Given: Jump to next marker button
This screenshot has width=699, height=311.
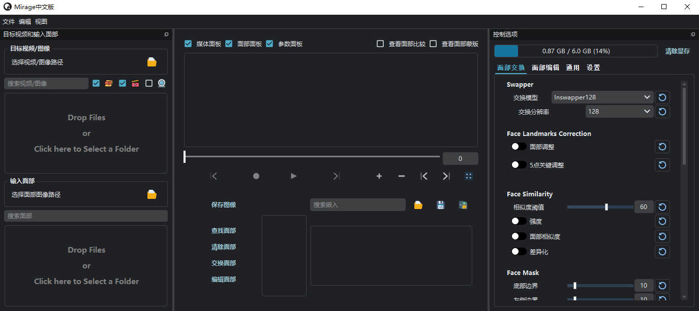Looking at the screenshot, I should (x=446, y=176).
